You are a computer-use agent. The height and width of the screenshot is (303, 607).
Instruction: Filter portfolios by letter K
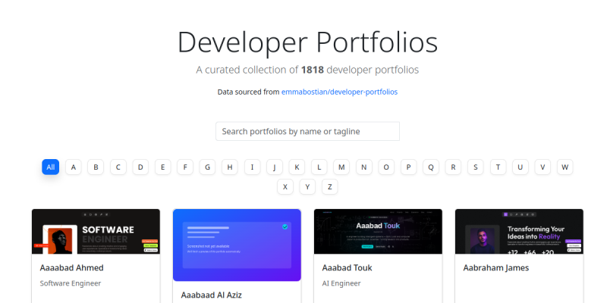[297, 167]
